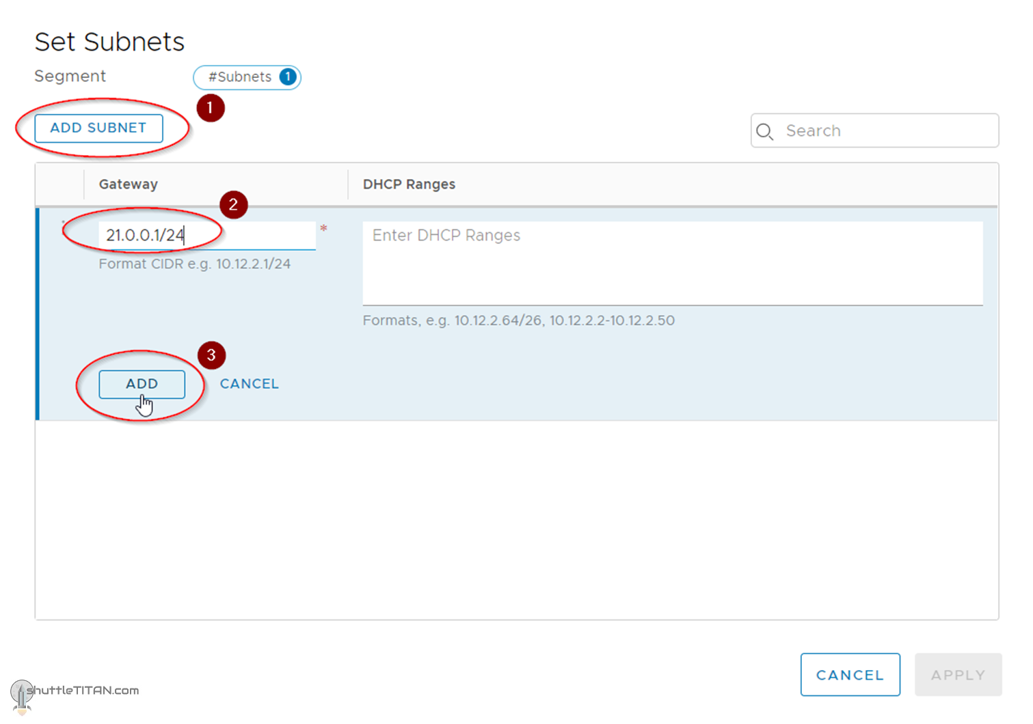Click the red step 1 marker
The width and height of the screenshot is (1033, 724).
[211, 108]
